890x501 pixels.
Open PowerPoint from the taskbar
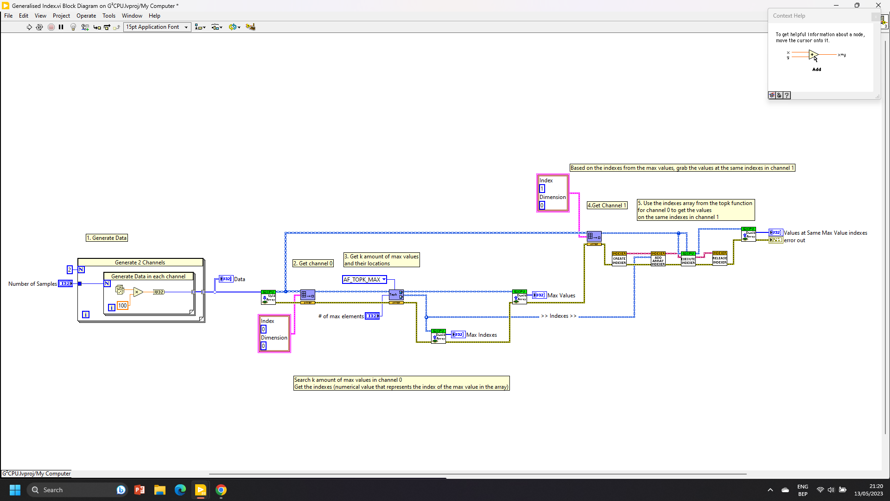pos(139,490)
